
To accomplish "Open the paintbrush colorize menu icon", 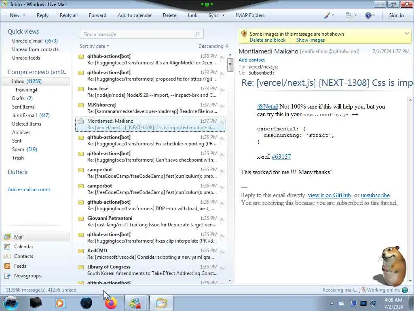I will (x=327, y=15).
